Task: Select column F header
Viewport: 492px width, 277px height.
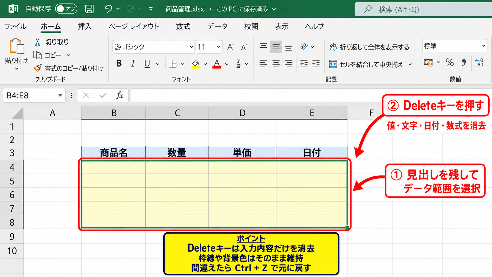Action: (371, 113)
